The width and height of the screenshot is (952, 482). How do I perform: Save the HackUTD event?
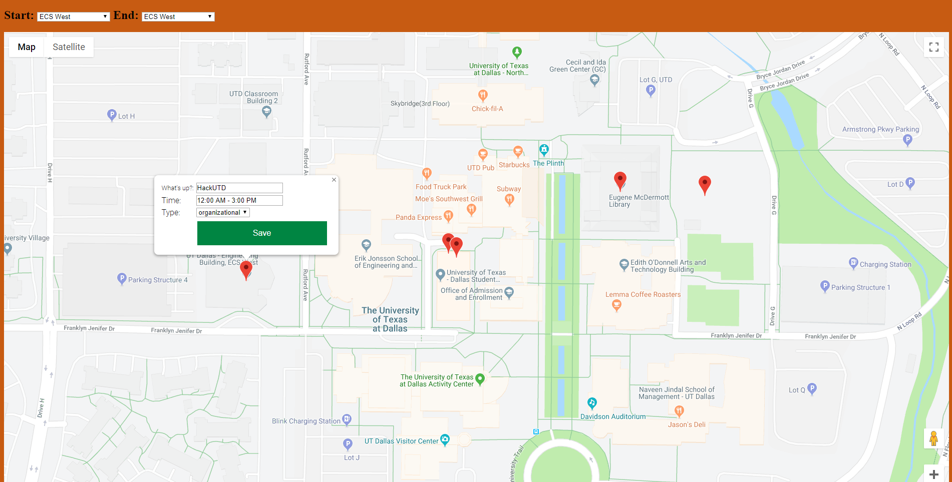click(262, 233)
